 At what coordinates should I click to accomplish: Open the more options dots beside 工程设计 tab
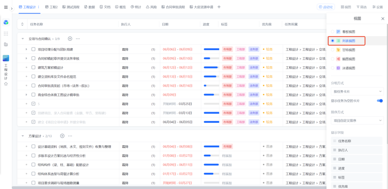tap(38, 7)
